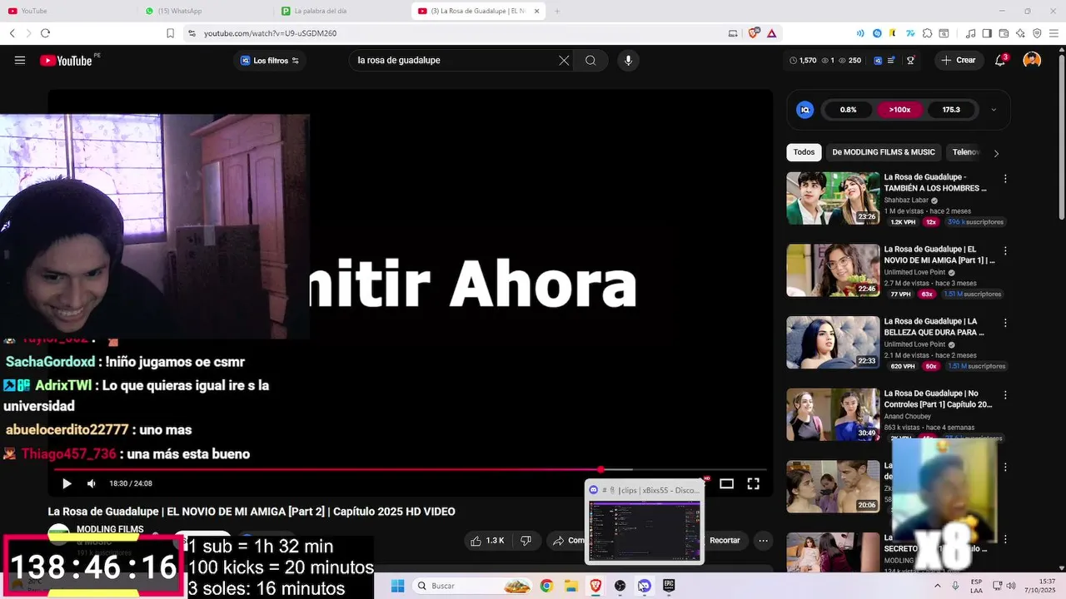Clear the search box with X
Screen dimensions: 1066x599
[564, 60]
